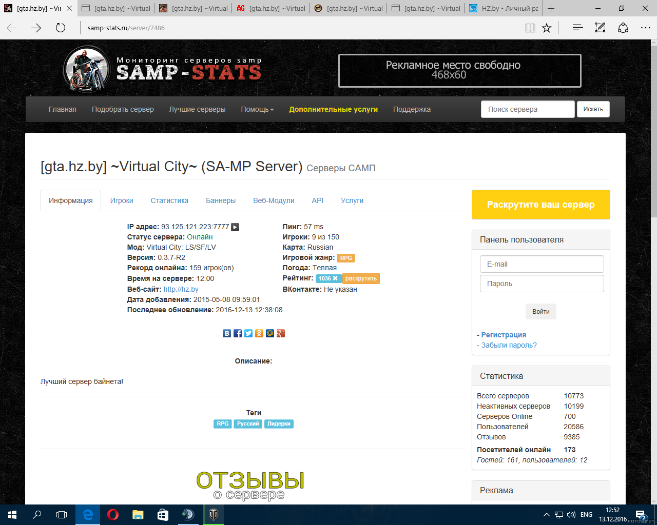Viewport: 657px width, 525px height.
Task: Open Поддержка nav item
Action: [x=412, y=109]
